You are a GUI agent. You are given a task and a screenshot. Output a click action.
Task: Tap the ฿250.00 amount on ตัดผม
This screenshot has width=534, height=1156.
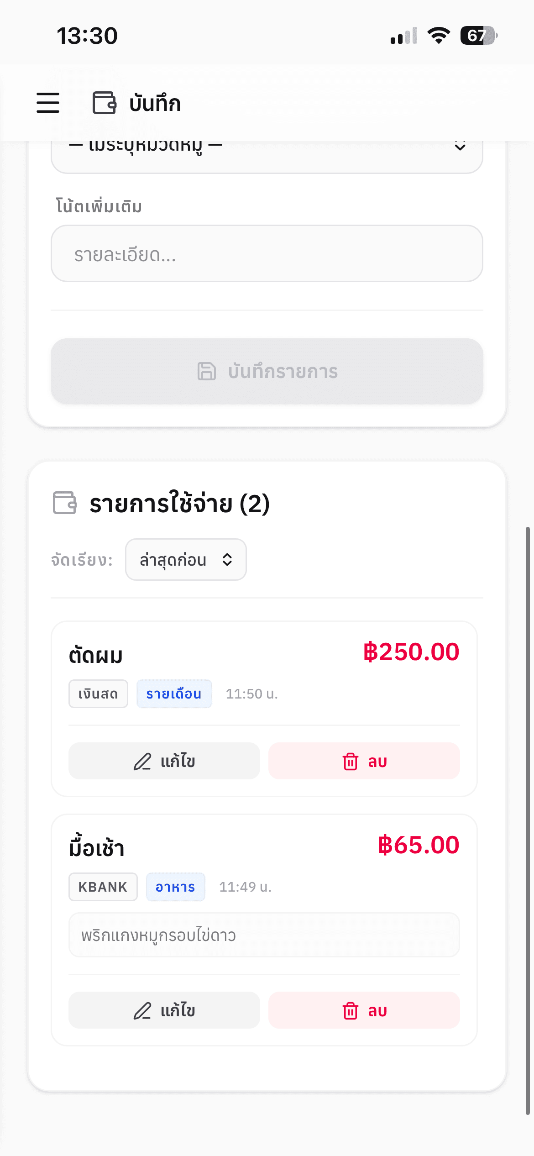coord(411,652)
